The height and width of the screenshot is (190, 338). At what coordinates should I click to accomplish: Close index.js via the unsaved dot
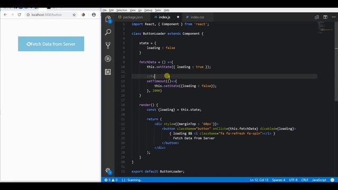[178, 17]
